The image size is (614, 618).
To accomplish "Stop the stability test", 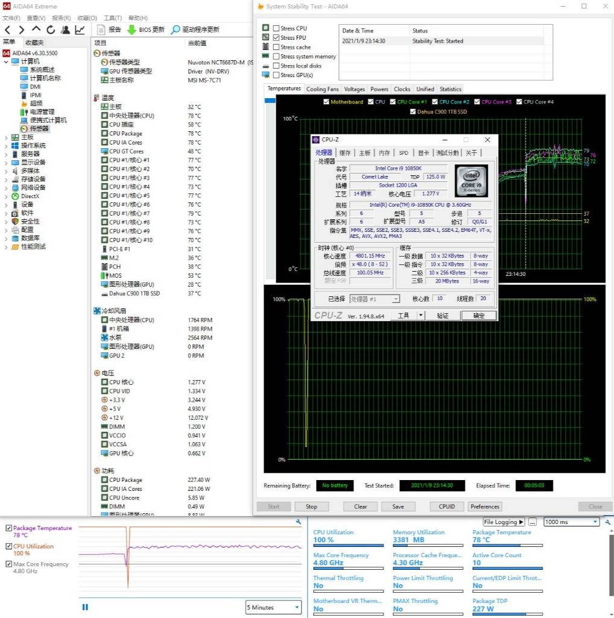I will coord(311,507).
